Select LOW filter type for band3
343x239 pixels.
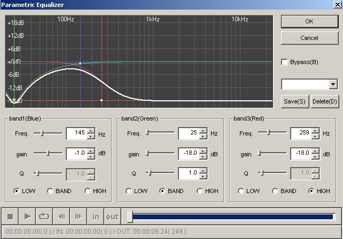pos(241,191)
